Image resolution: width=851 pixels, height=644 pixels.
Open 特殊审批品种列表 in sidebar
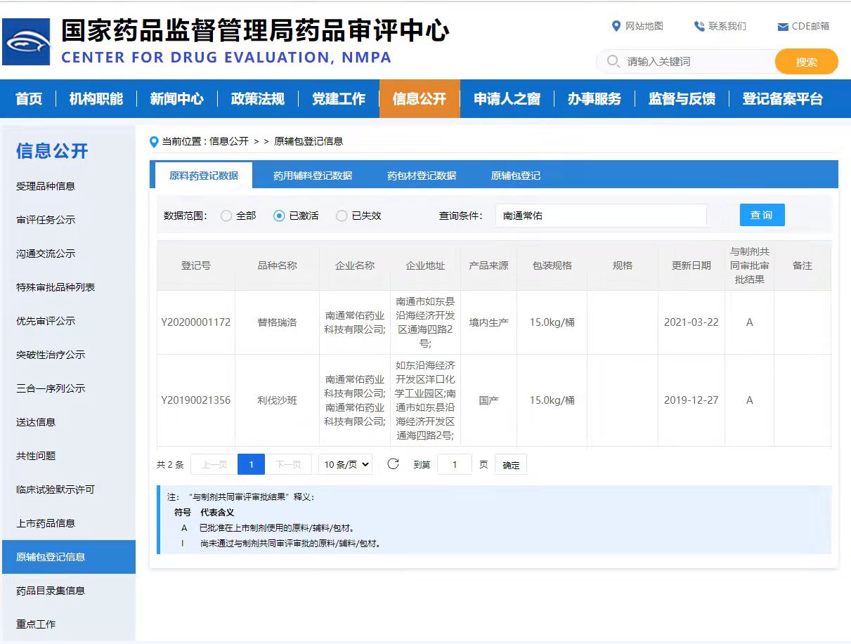[69, 287]
